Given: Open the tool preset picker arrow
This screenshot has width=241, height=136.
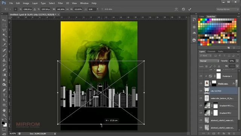Looking at the screenshot, I should 10,9.
